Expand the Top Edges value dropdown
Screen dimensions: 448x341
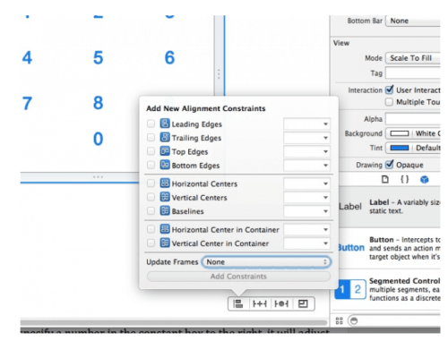[x=306, y=151]
